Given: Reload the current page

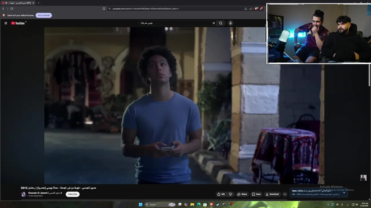Looking at the screenshot, I should tap(12, 9).
